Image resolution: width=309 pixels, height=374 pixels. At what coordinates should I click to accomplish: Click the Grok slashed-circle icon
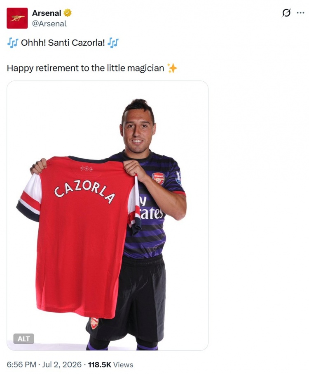[x=286, y=13]
